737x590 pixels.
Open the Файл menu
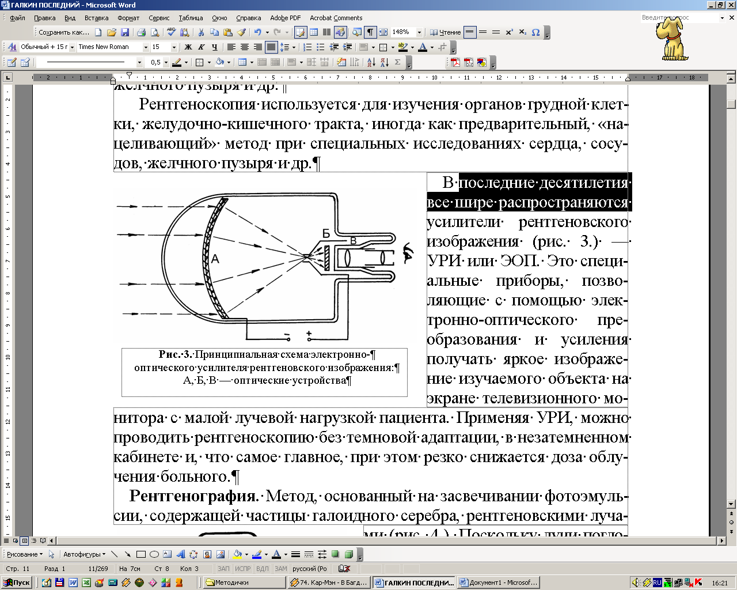[x=17, y=18]
